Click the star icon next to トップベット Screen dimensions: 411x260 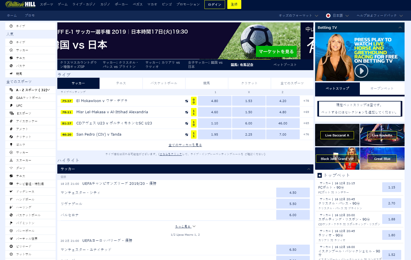pos(320,175)
